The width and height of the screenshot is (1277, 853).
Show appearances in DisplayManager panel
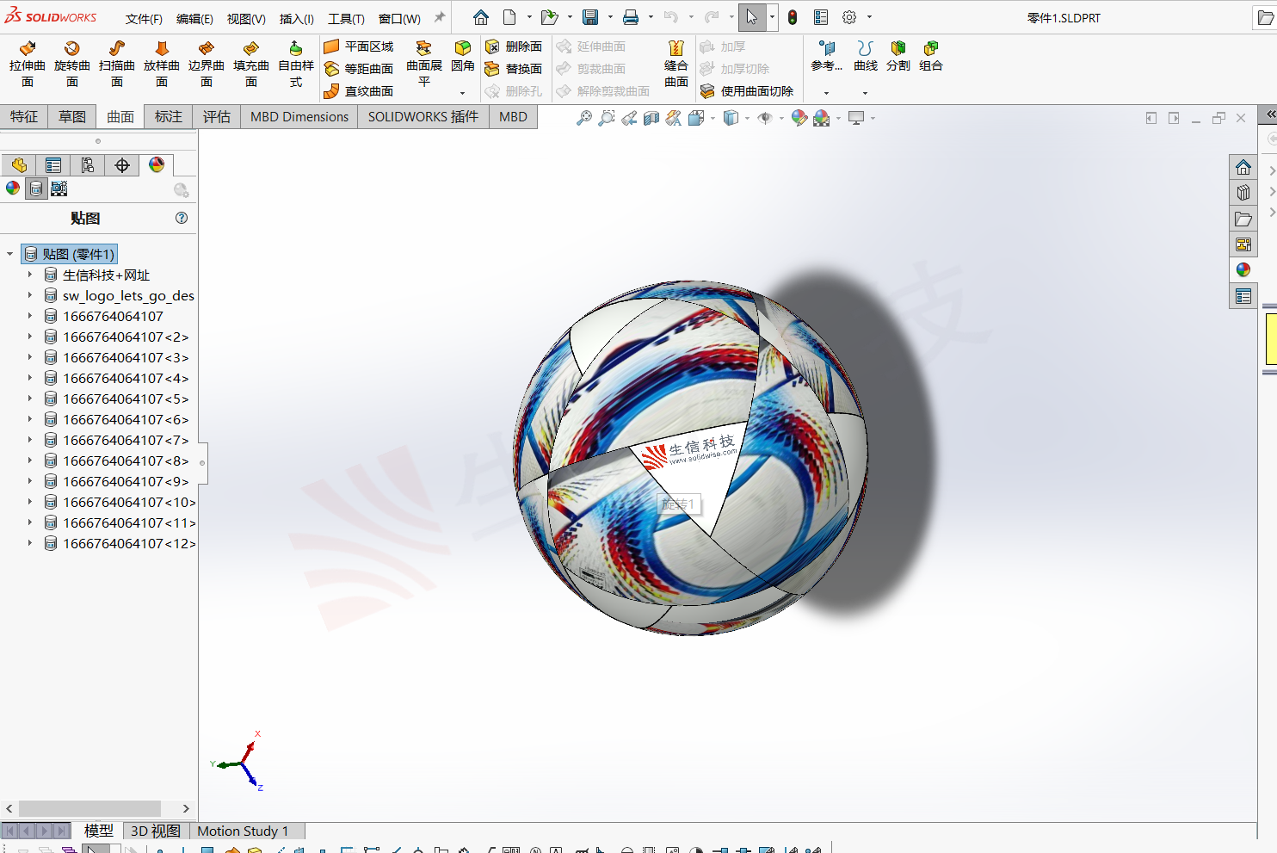pos(13,189)
